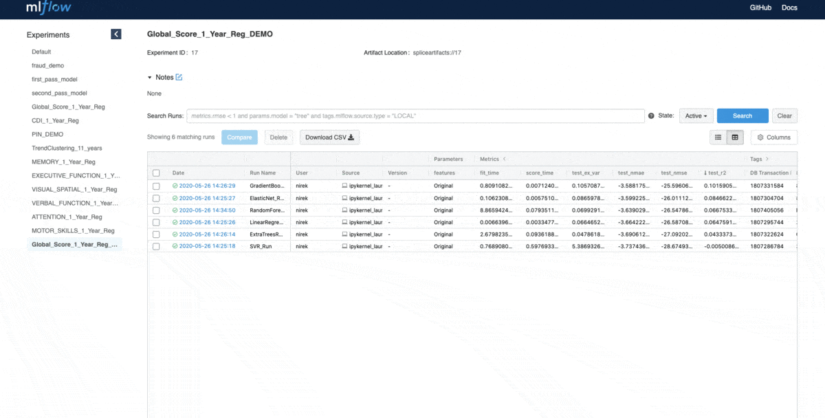Image resolution: width=825 pixels, height=418 pixels.
Task: Click the laptop source icon for ElasticNet_R run
Action: [345, 198]
